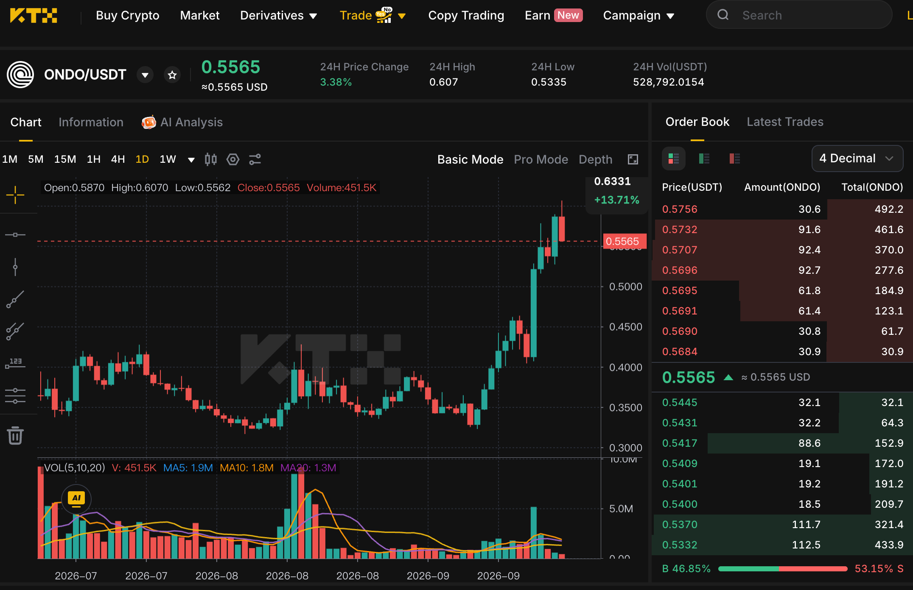Open the Information tab
The width and height of the screenshot is (913, 590).
click(x=91, y=122)
